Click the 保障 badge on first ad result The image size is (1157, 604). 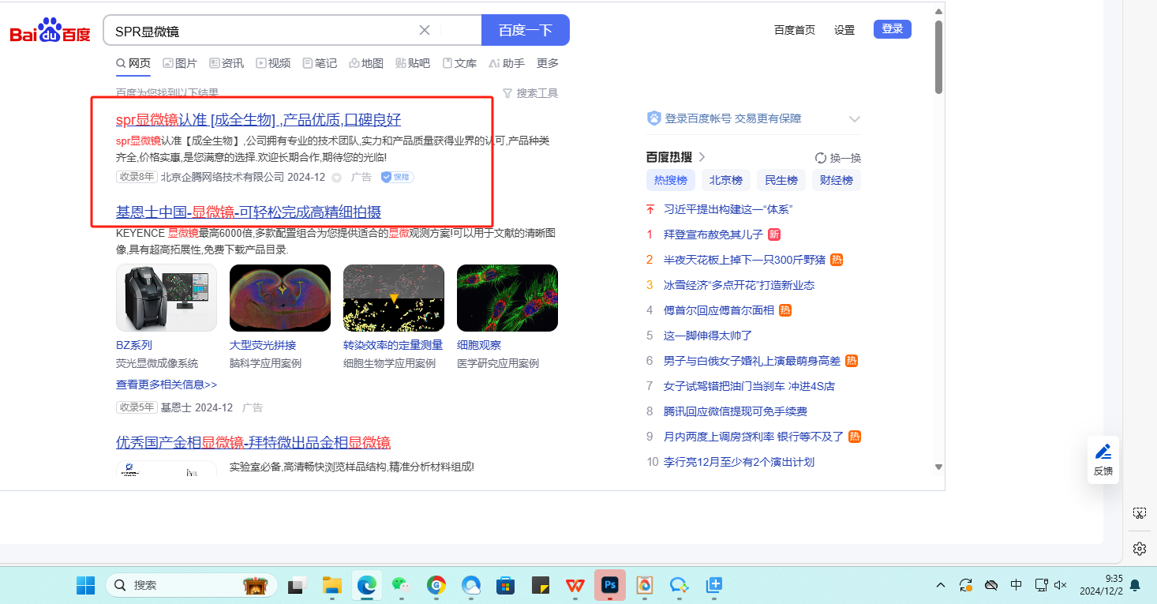[397, 177]
